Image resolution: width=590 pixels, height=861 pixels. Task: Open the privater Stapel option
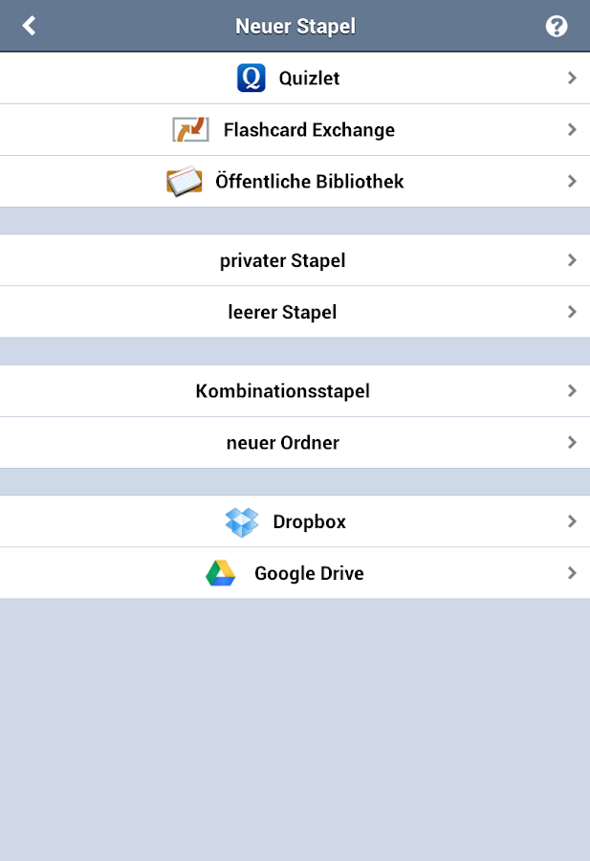[x=282, y=260]
